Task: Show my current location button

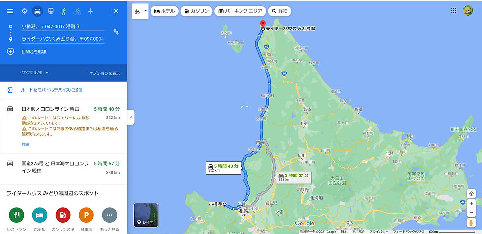Action: pyautogui.click(x=471, y=194)
